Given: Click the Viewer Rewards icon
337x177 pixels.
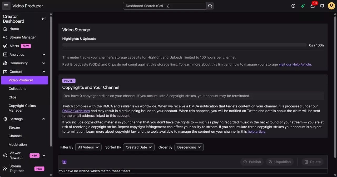Looking at the screenshot, I should click(x=5, y=155).
